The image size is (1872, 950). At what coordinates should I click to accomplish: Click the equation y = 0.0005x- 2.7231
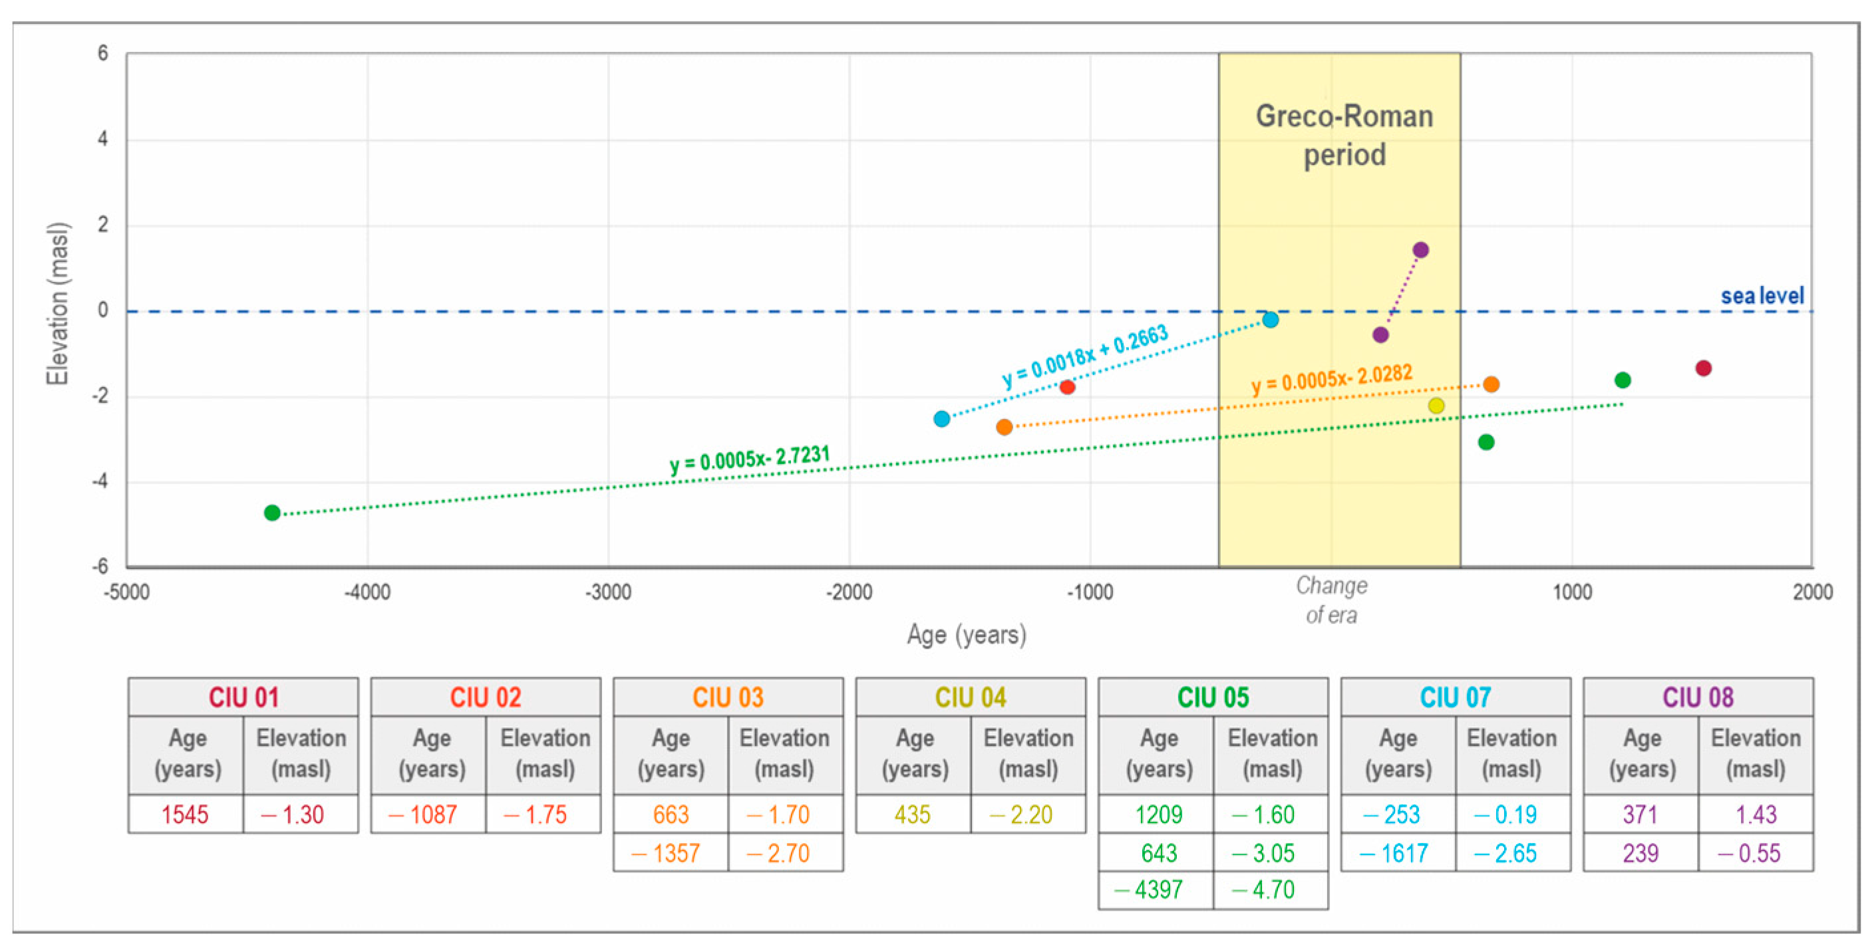pos(750,460)
